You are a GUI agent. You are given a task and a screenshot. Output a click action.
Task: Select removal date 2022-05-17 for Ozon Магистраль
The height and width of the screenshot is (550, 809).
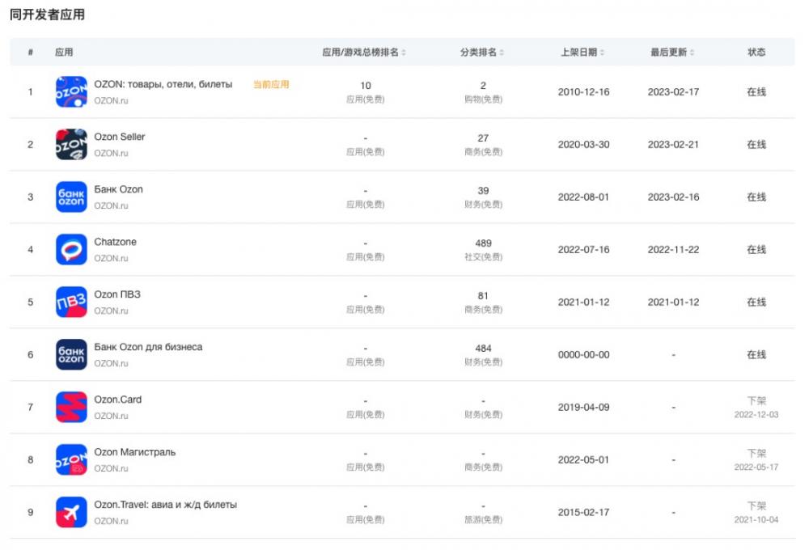pyautogui.click(x=756, y=468)
